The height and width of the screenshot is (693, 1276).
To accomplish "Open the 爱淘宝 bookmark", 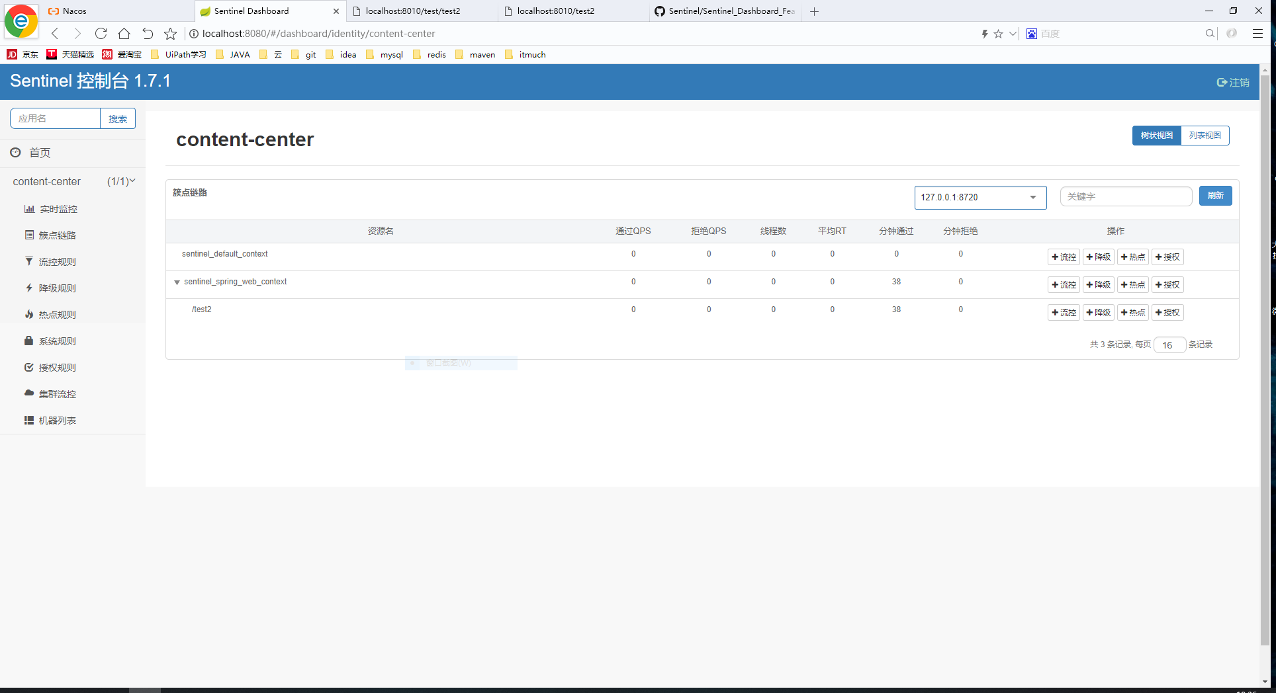I will tap(122, 54).
